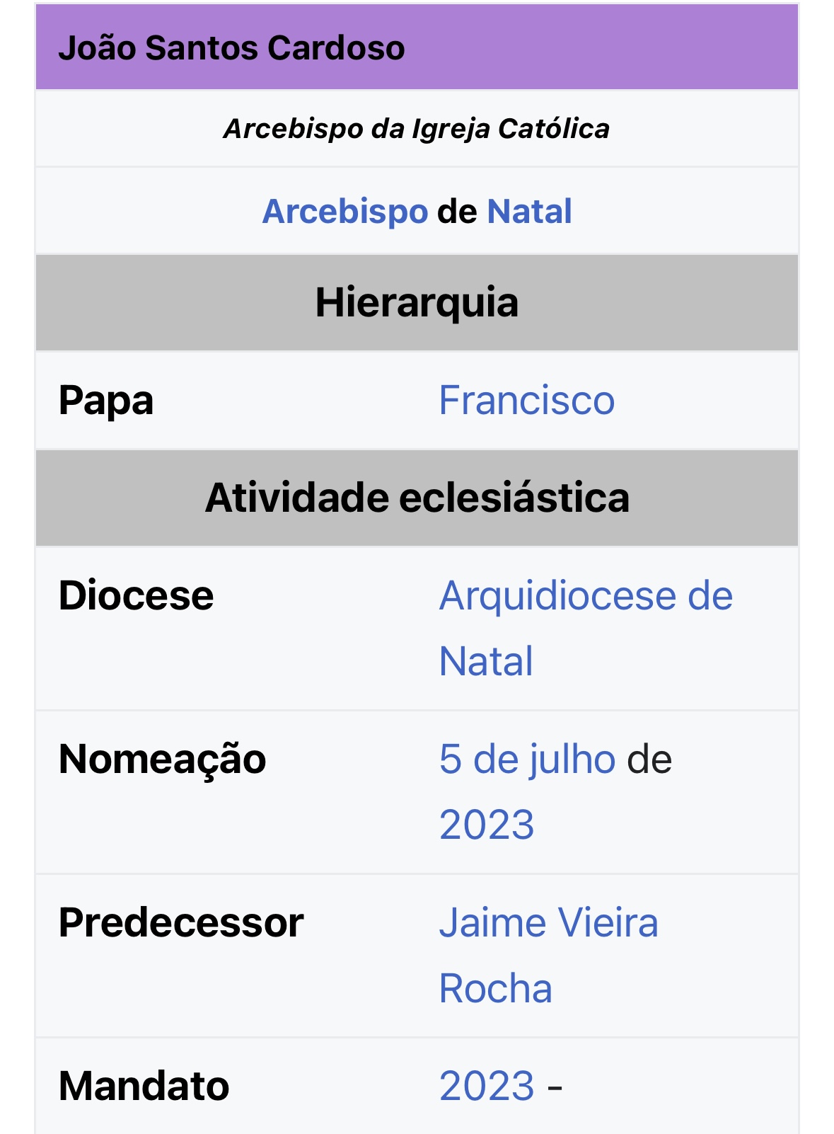
Task: Click the plain word 'de' after julho
Action: click(649, 760)
